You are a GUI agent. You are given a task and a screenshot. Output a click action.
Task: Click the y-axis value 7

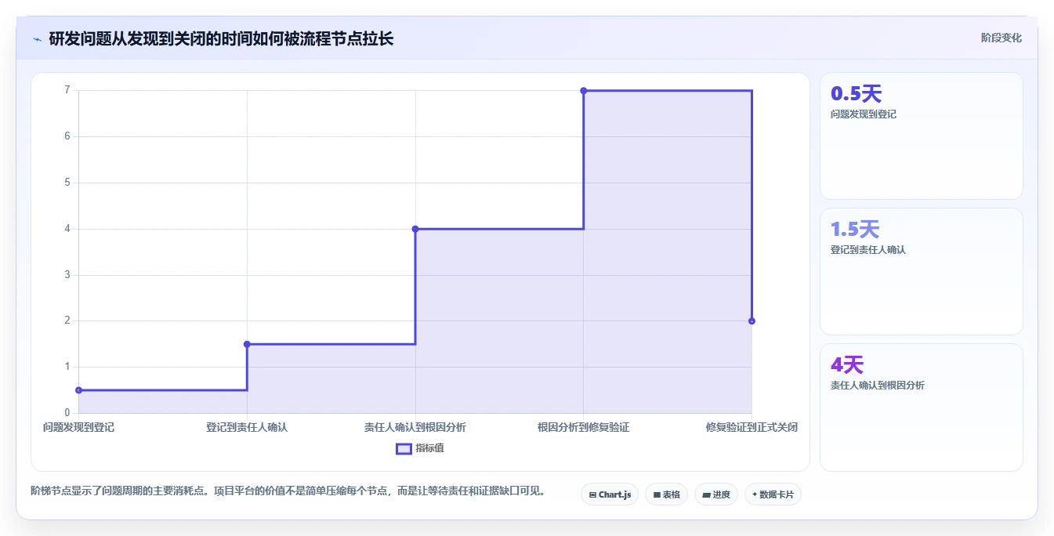67,90
